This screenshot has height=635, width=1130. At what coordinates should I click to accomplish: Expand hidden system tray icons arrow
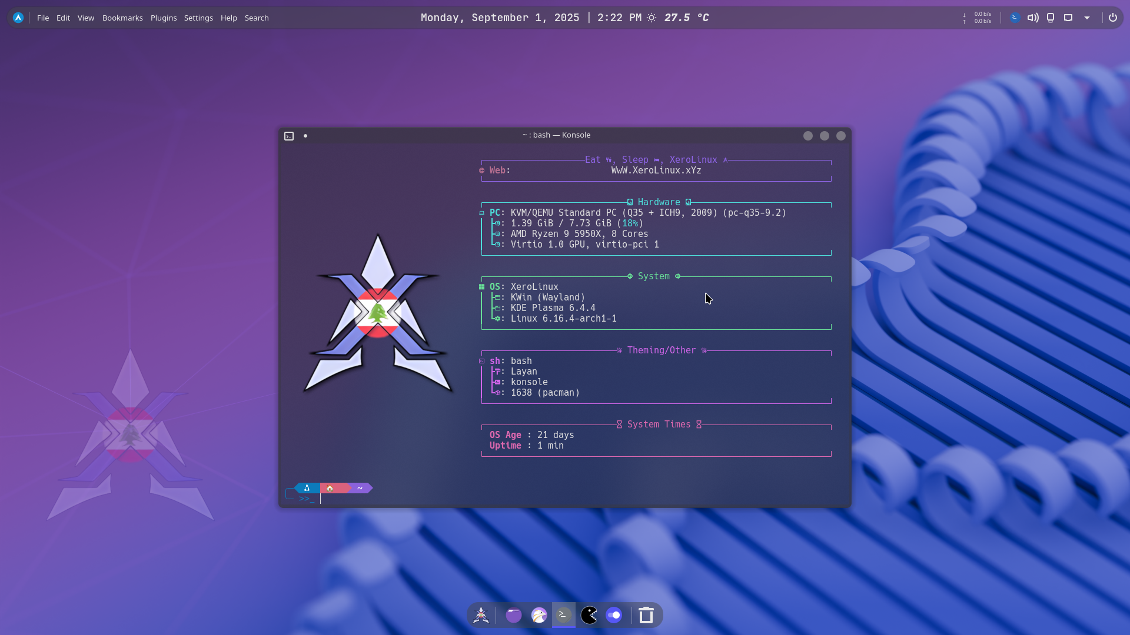[x=1087, y=18]
